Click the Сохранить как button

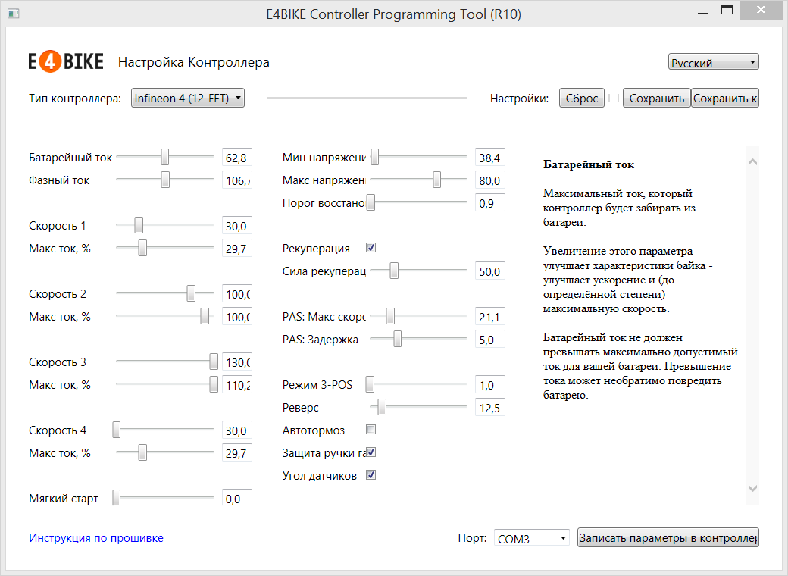pos(724,99)
